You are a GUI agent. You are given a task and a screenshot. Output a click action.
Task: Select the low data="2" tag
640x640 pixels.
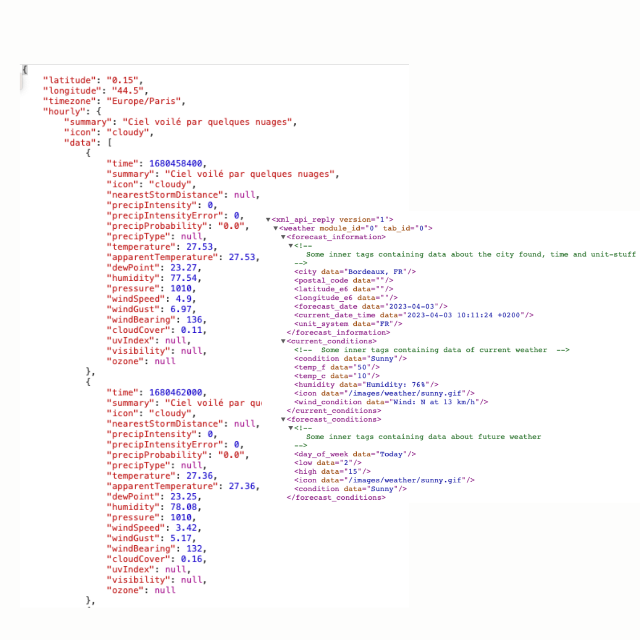tap(328, 463)
